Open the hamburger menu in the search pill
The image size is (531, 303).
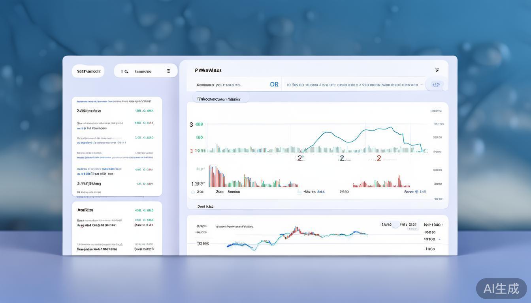pos(169,71)
